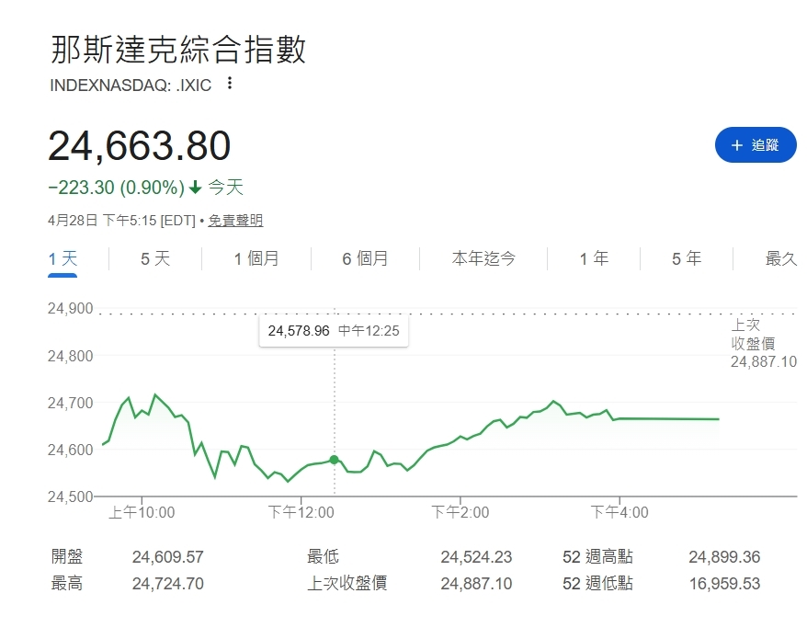Click the 下午2:00 time axis label

[460, 512]
